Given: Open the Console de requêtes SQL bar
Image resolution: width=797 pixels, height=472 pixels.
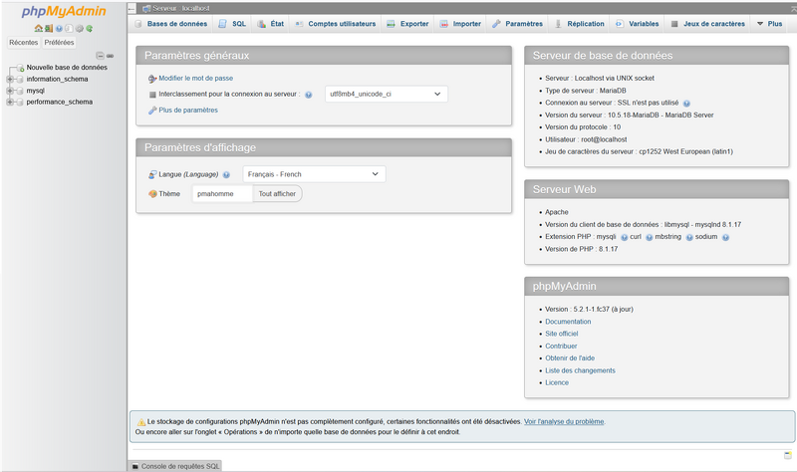Looking at the screenshot, I should click(175, 466).
